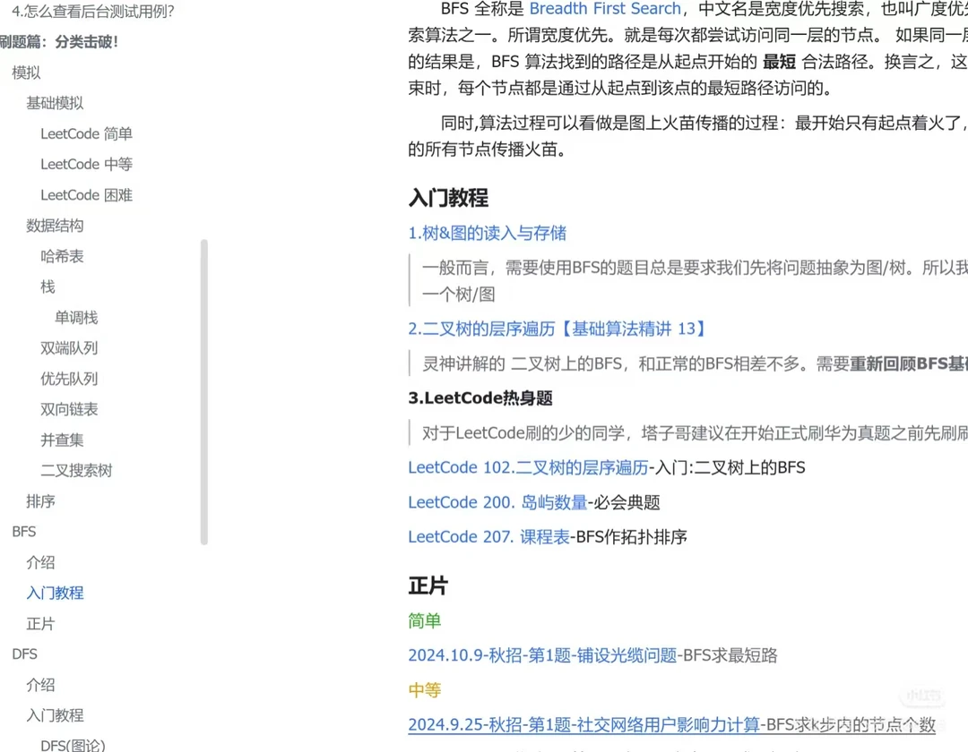The height and width of the screenshot is (752, 968).
Task: Click the 入门教程 content heading
Action: (448, 198)
